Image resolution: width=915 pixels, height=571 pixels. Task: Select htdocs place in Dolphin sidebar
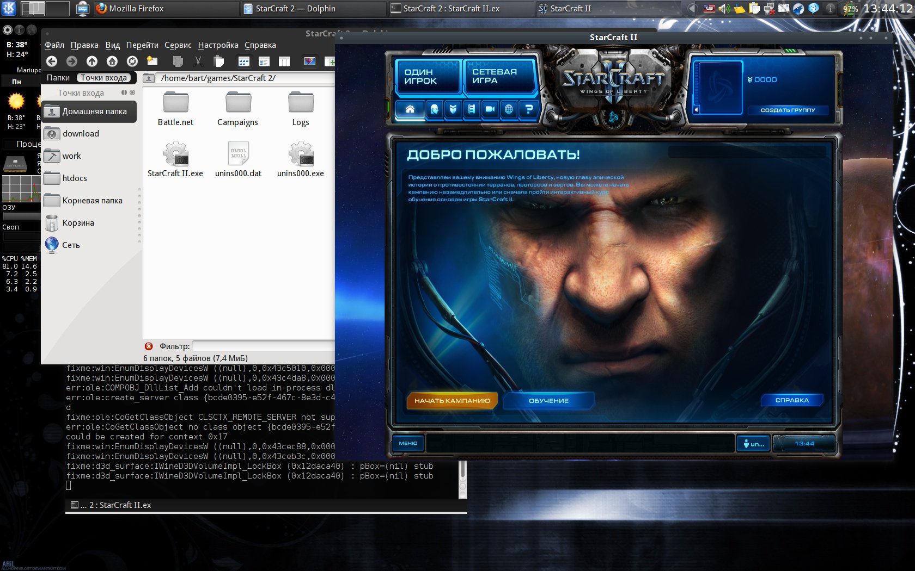click(x=89, y=178)
